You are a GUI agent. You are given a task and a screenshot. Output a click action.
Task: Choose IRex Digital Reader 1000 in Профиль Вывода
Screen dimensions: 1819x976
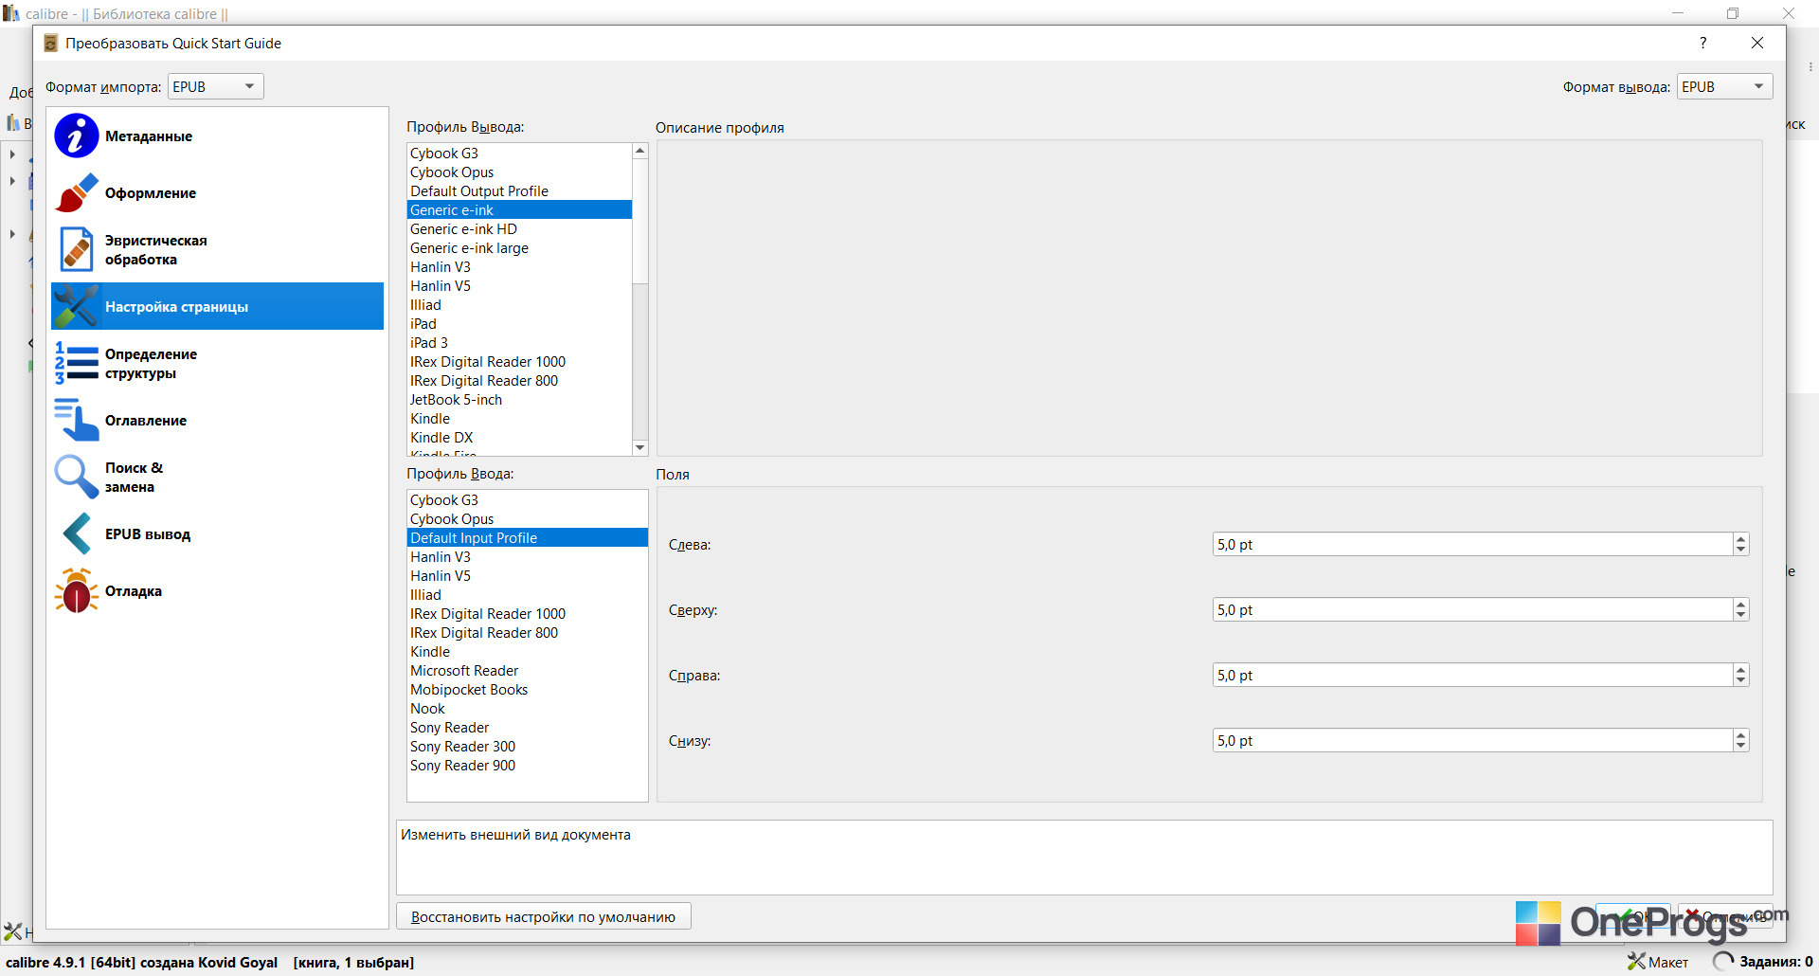(519, 361)
